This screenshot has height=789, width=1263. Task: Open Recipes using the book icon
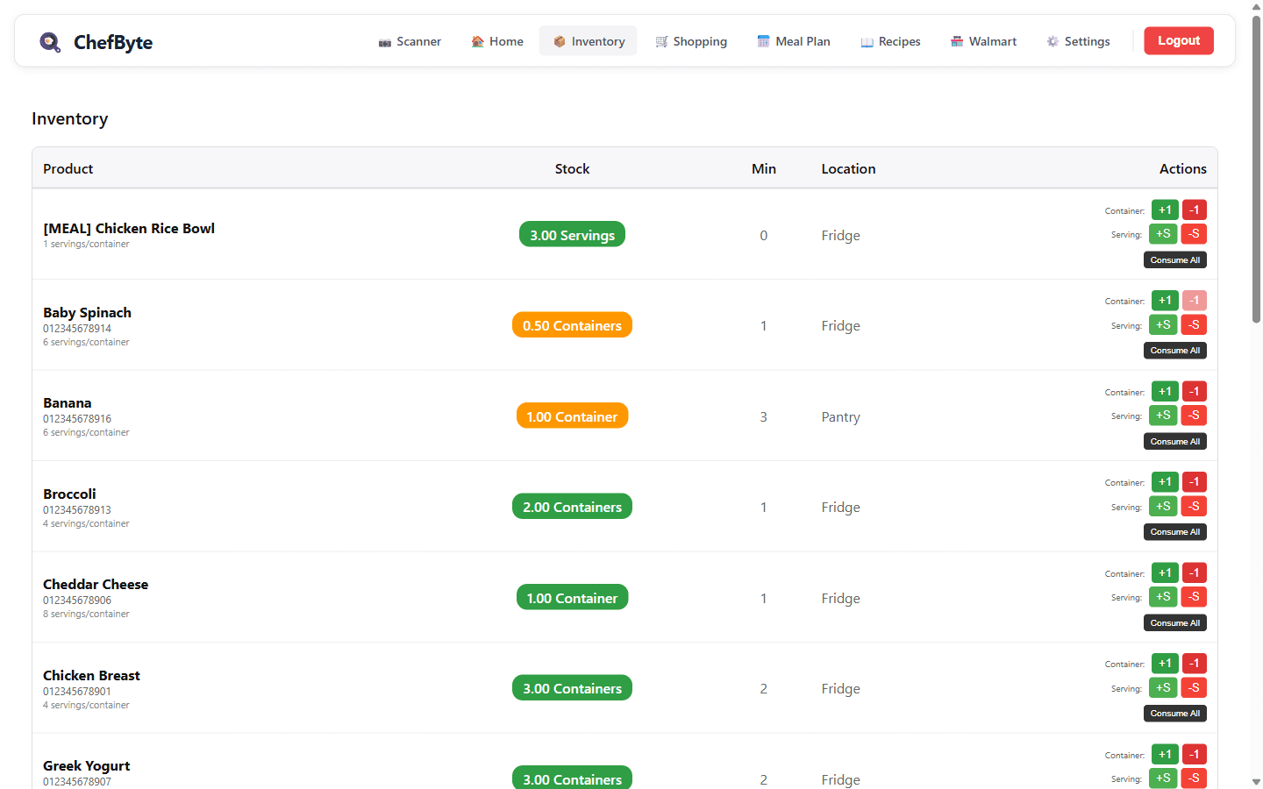867,40
